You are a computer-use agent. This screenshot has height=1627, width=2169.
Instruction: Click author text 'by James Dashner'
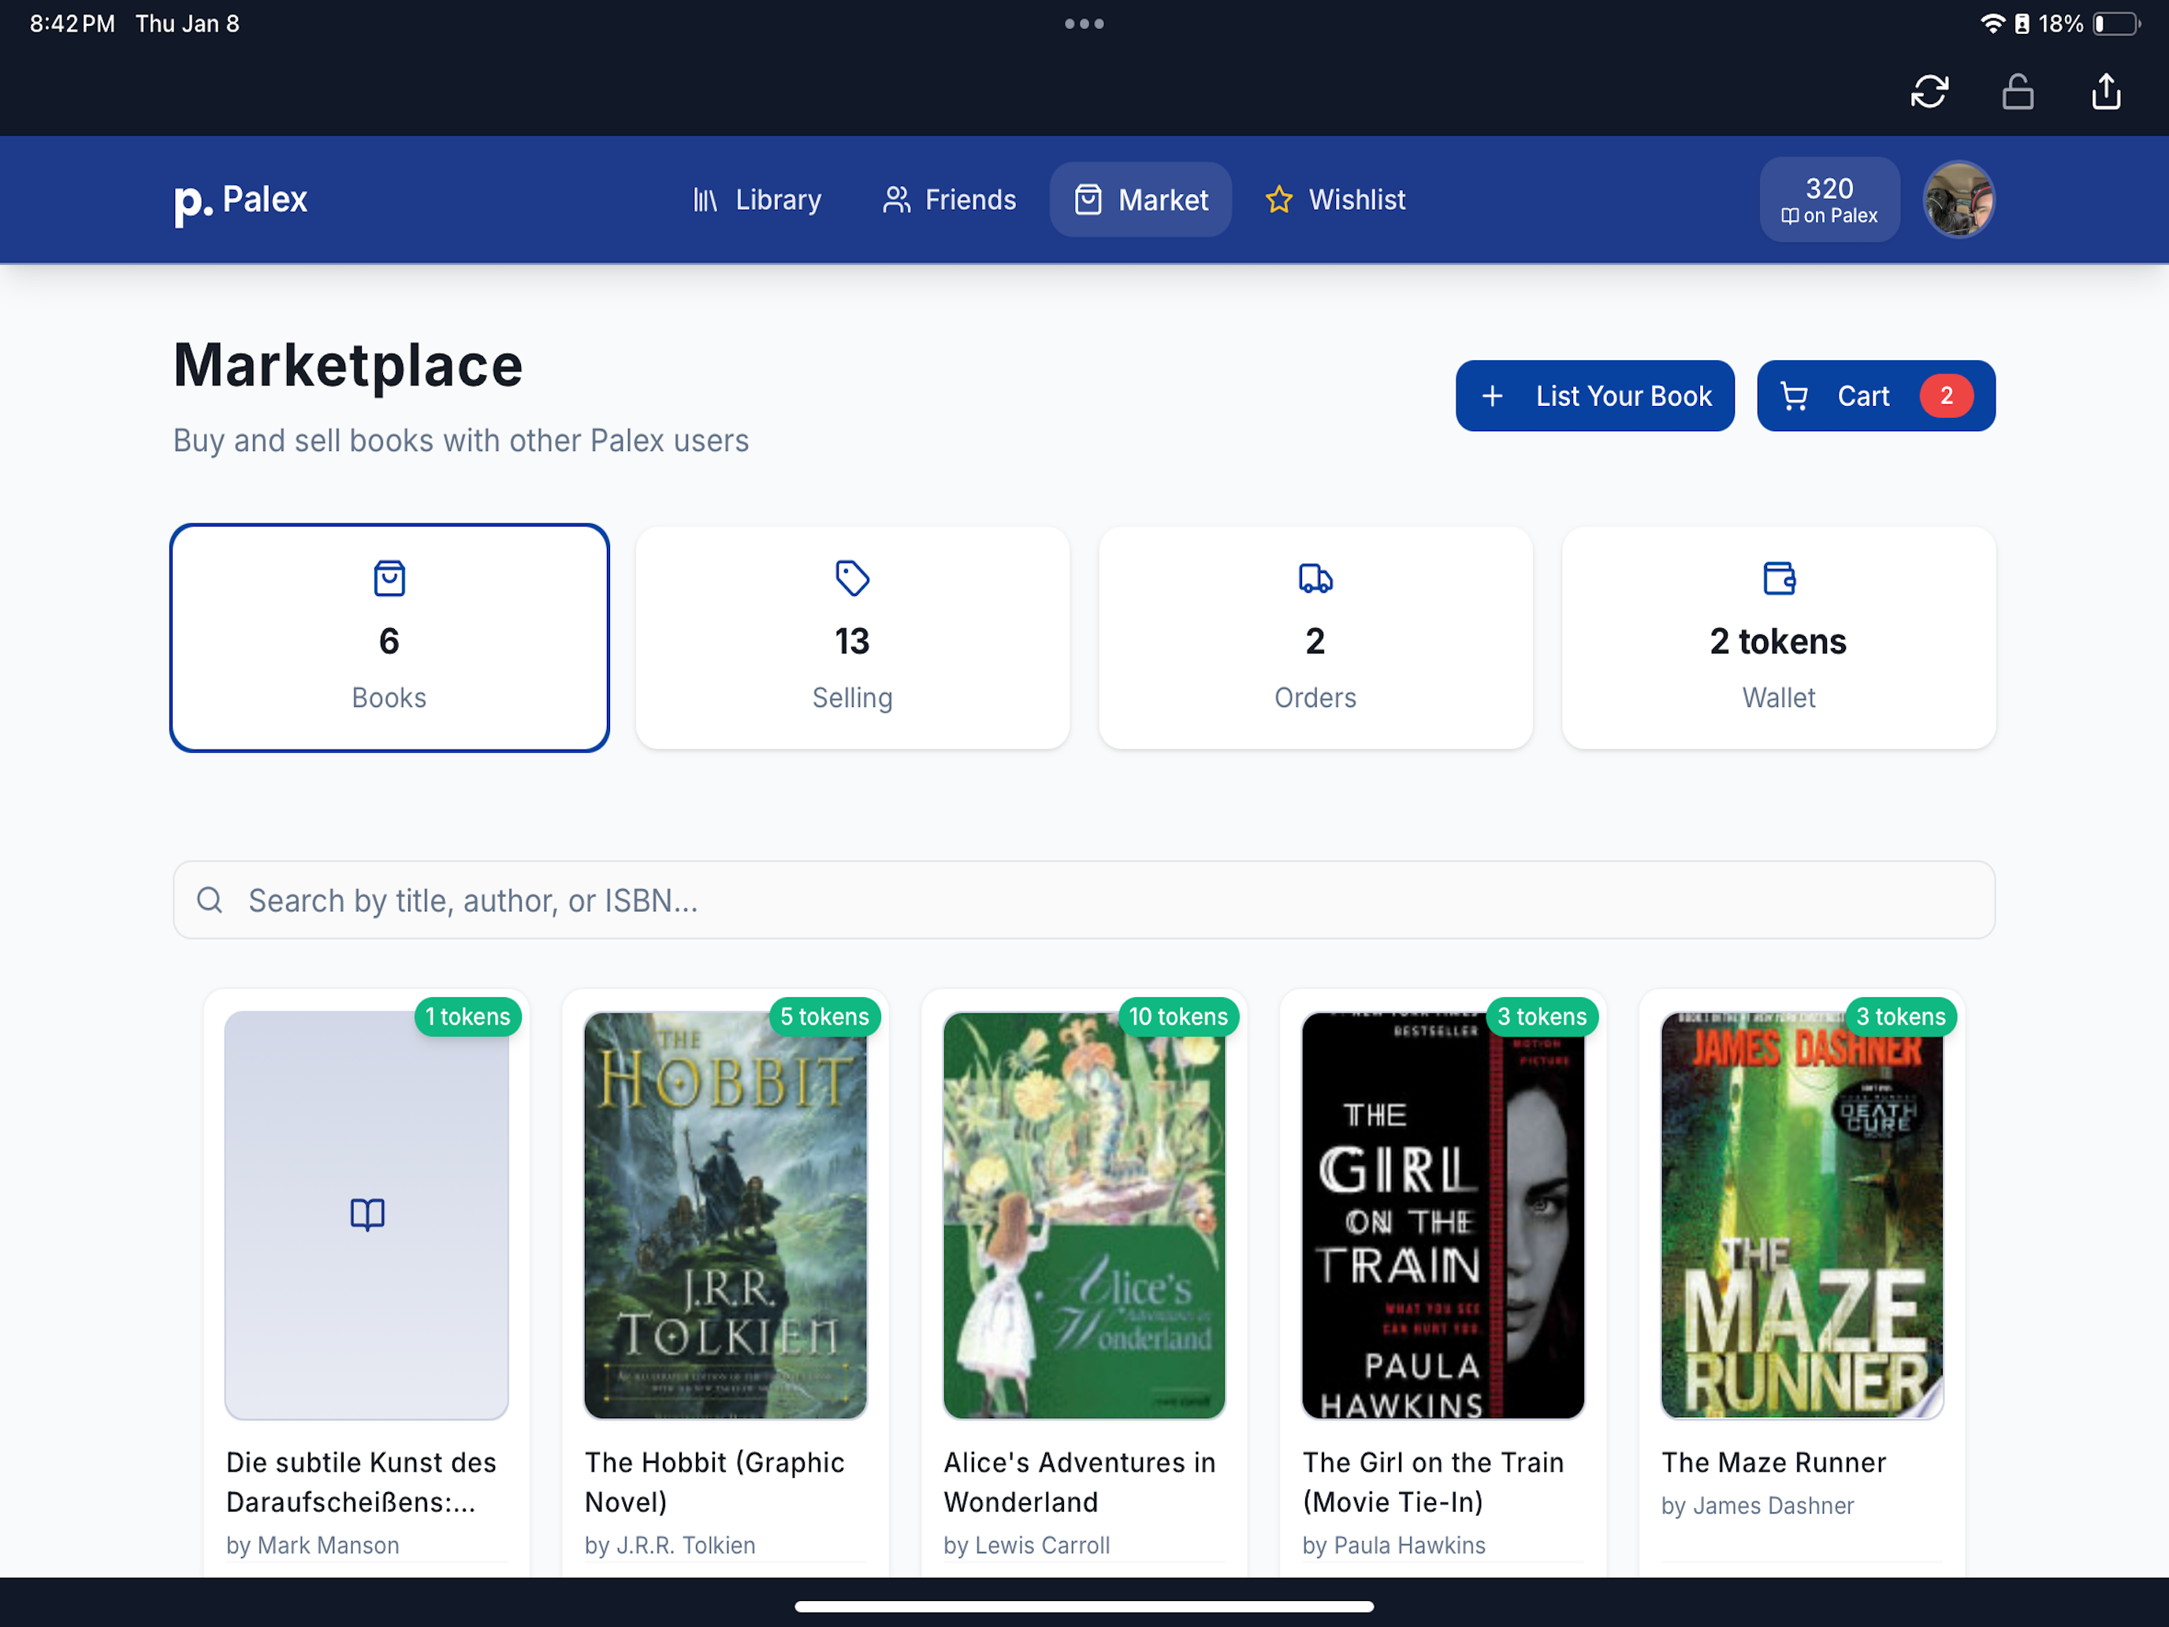(1758, 1506)
